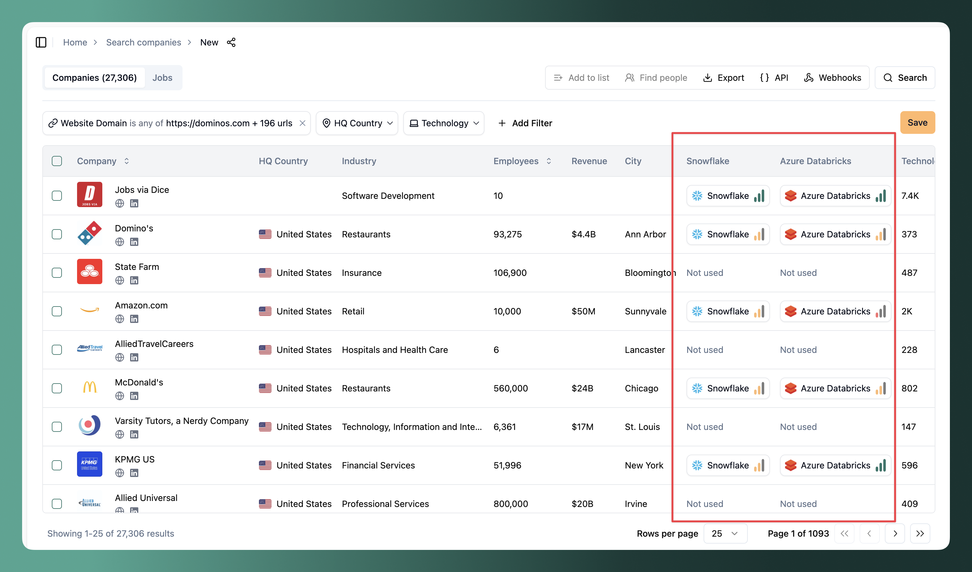Image resolution: width=972 pixels, height=572 pixels.
Task: Open Domino's LinkedIn icon
Action: [134, 242]
